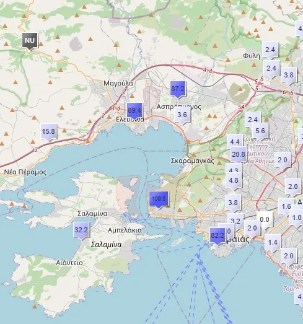Screen dimensions: 303x324
Task: Select the 82.2 marker at Πειραιάς
Action: [x=217, y=237]
